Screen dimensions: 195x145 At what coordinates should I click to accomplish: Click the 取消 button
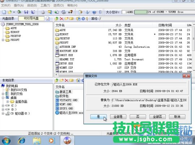coord(177,117)
